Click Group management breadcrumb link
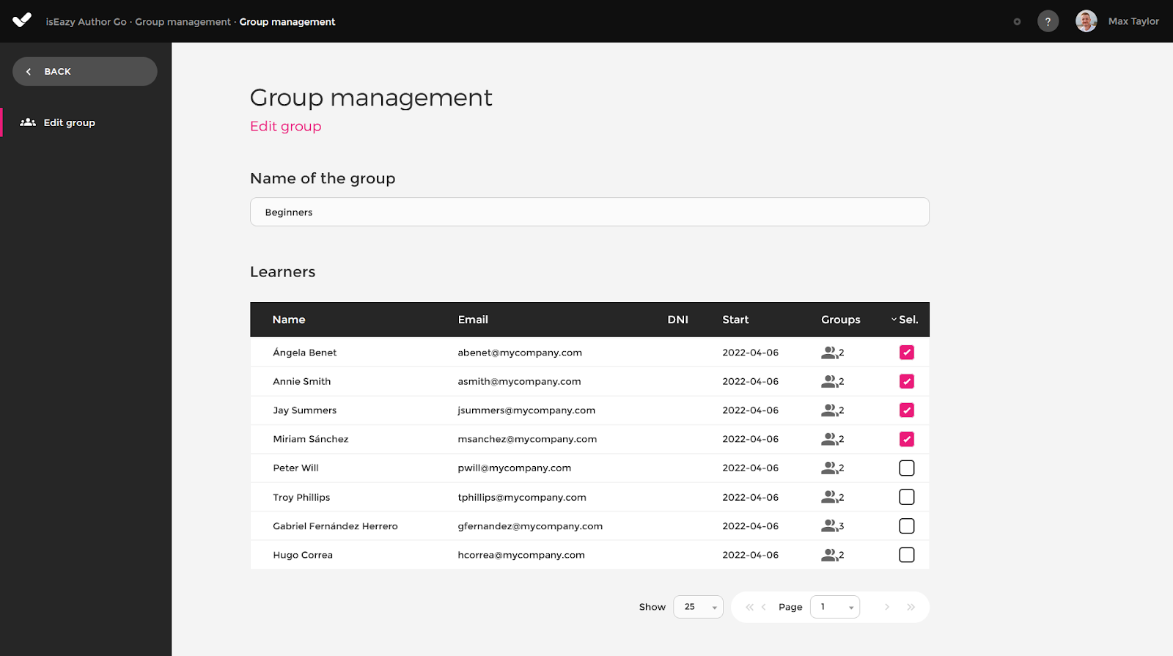This screenshot has width=1173, height=656. 183,22
